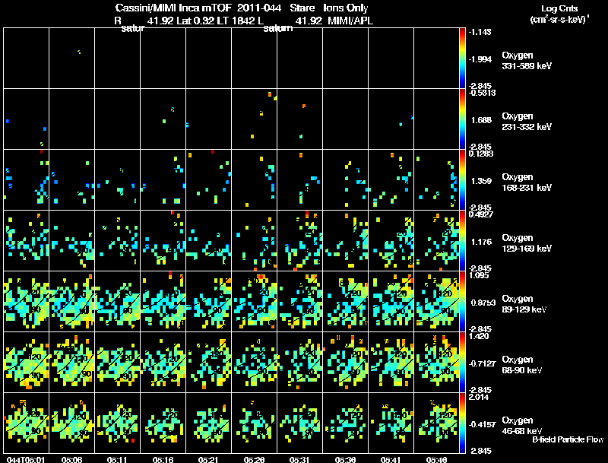Click the B-field Particle Flow legend text
608x463 pixels.
tap(568, 439)
